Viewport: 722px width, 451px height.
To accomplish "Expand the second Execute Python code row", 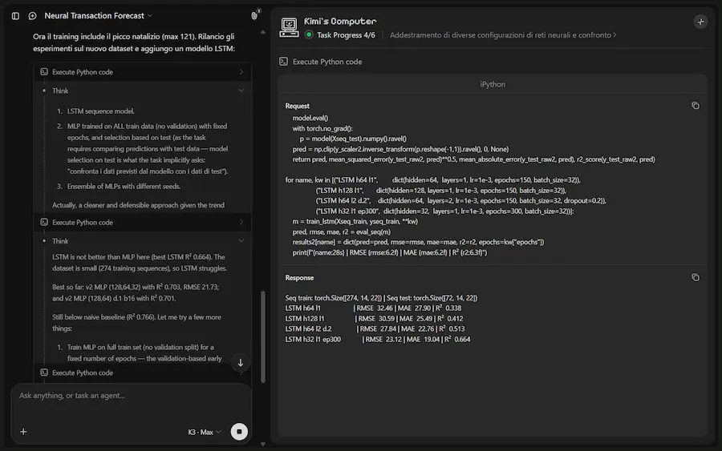I will 143,222.
